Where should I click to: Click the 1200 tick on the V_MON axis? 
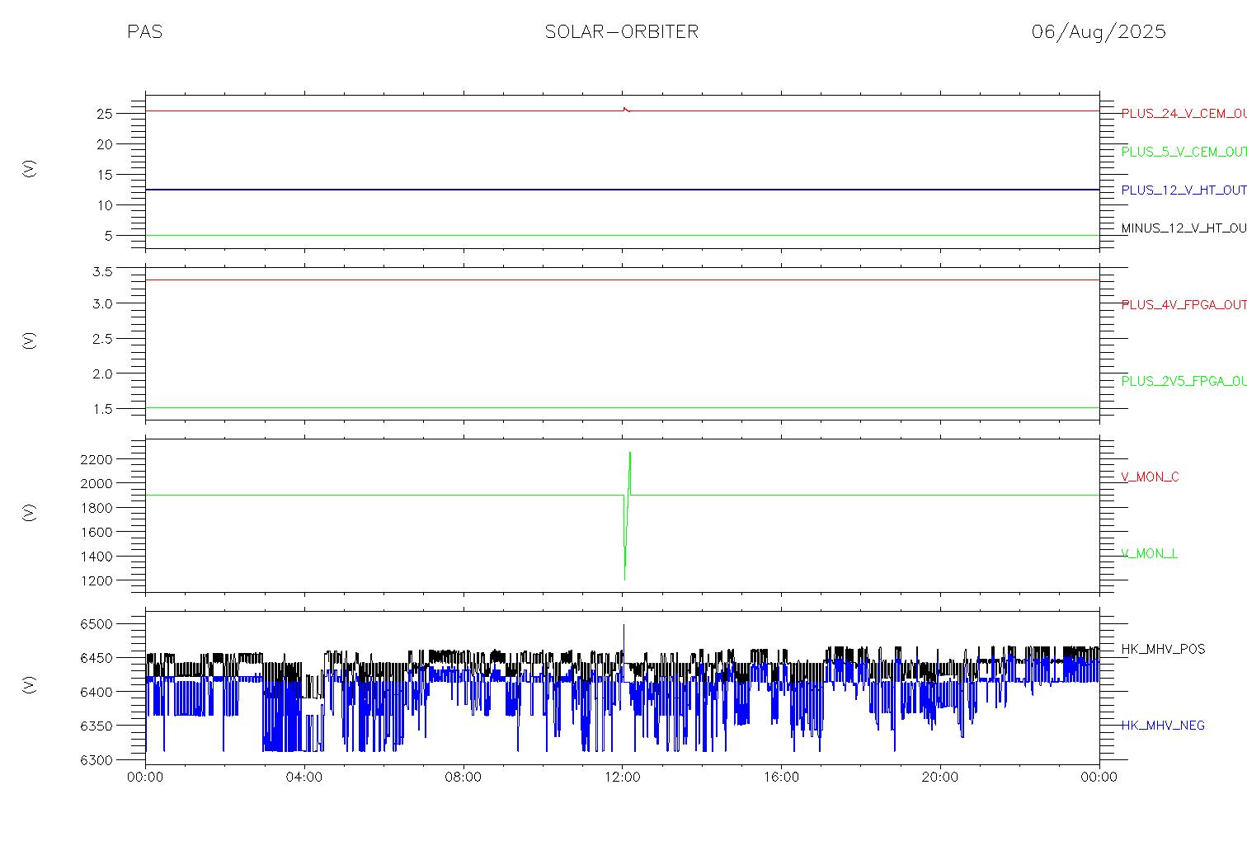click(96, 581)
